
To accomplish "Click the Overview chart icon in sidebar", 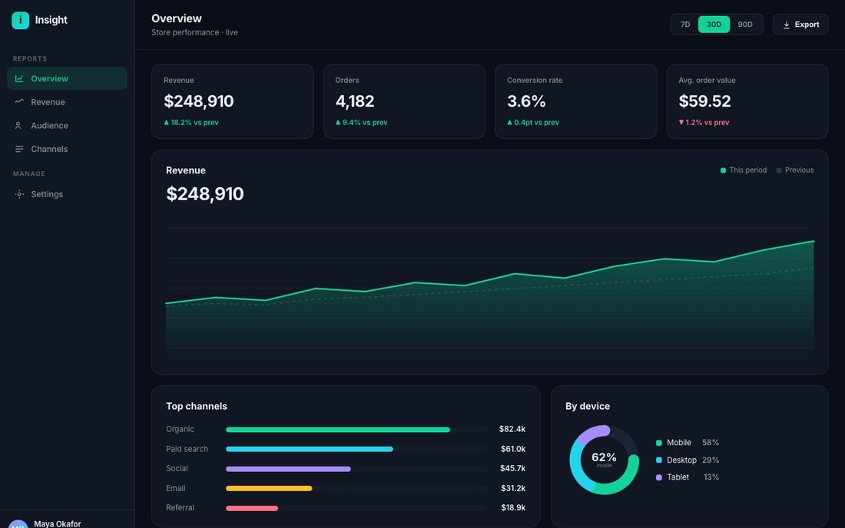I will pyautogui.click(x=19, y=78).
